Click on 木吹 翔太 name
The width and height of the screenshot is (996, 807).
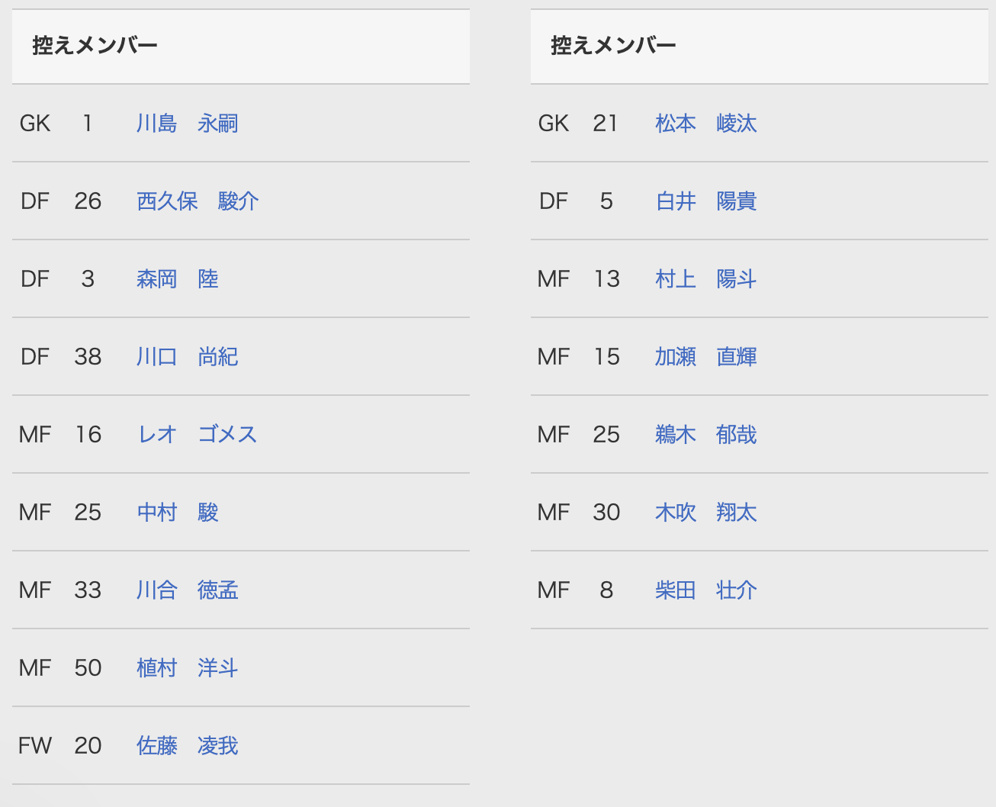coord(705,513)
